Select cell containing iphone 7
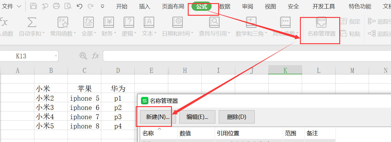This screenshot has height=142, width=391. tap(85, 117)
